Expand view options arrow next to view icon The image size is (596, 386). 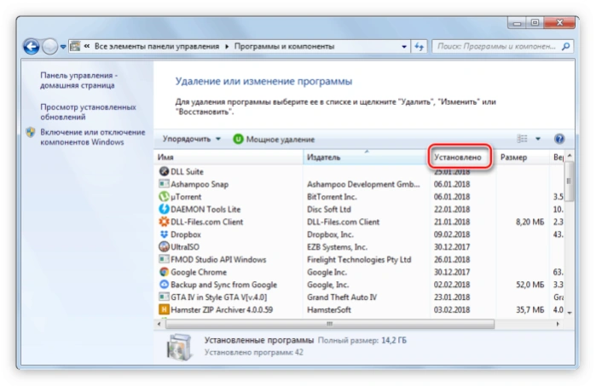tap(538, 139)
